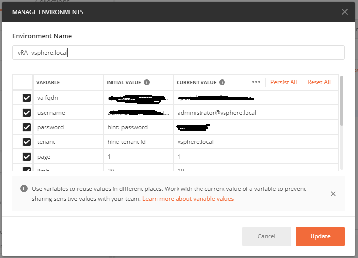Screen dimensions: 358x258
Task: Click the tenant current value vsphere.local
Action: tap(196, 142)
